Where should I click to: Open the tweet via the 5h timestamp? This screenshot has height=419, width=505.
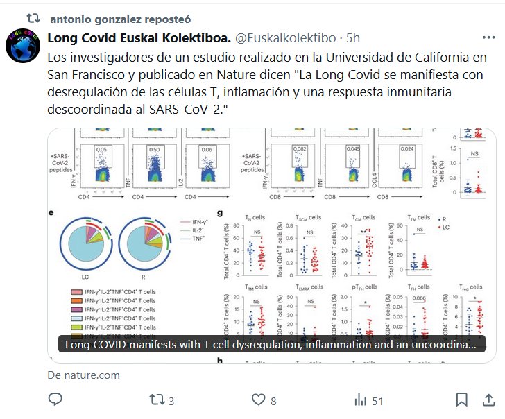tap(353, 37)
